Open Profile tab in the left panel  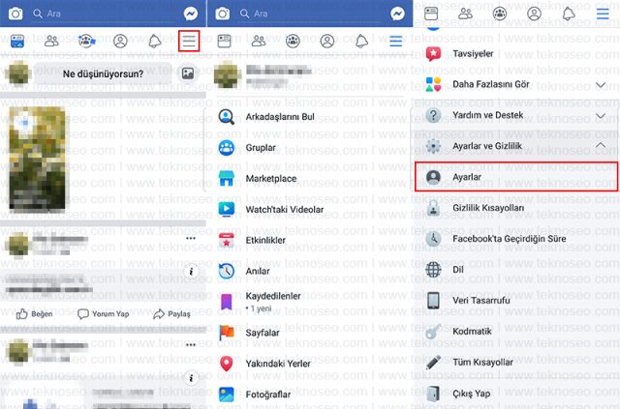click(120, 41)
